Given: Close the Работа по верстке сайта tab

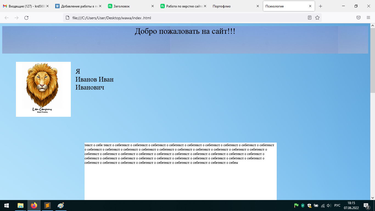Looking at the screenshot, I should coord(205,6).
